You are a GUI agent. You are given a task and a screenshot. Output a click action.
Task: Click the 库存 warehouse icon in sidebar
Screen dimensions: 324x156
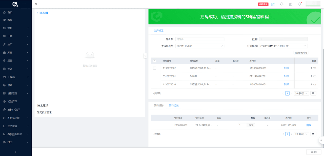(4, 52)
